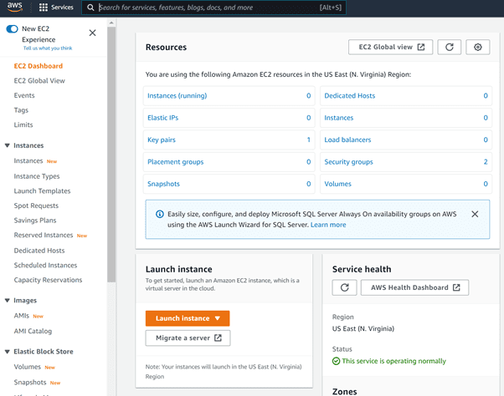Open Placement groups resource link
504x396 pixels.
(x=176, y=162)
